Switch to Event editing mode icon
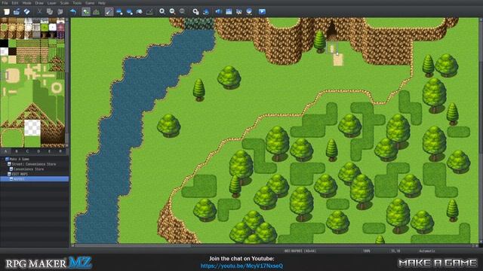The height and width of the screenshot is (271, 483). tap(97, 12)
